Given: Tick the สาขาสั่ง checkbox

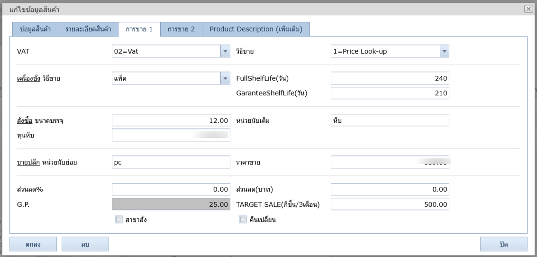Looking at the screenshot, I should 118,220.
